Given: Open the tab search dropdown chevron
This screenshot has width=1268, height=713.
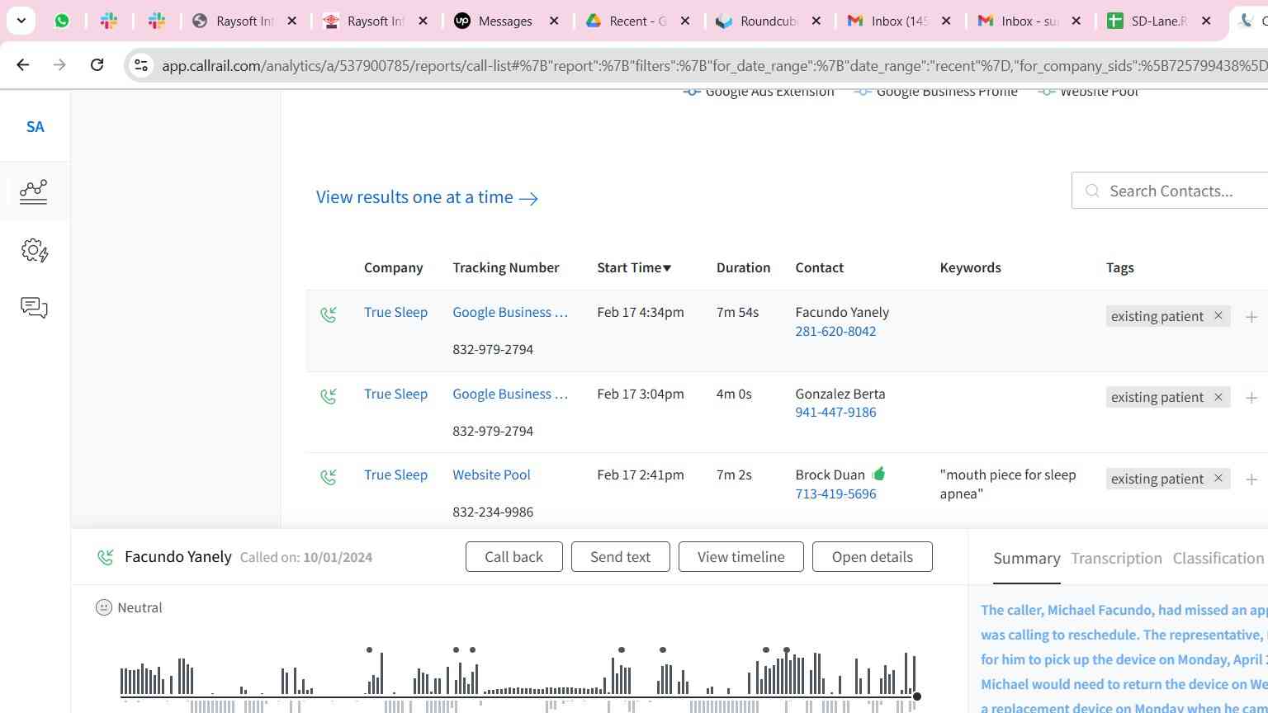Looking at the screenshot, I should 21,21.
